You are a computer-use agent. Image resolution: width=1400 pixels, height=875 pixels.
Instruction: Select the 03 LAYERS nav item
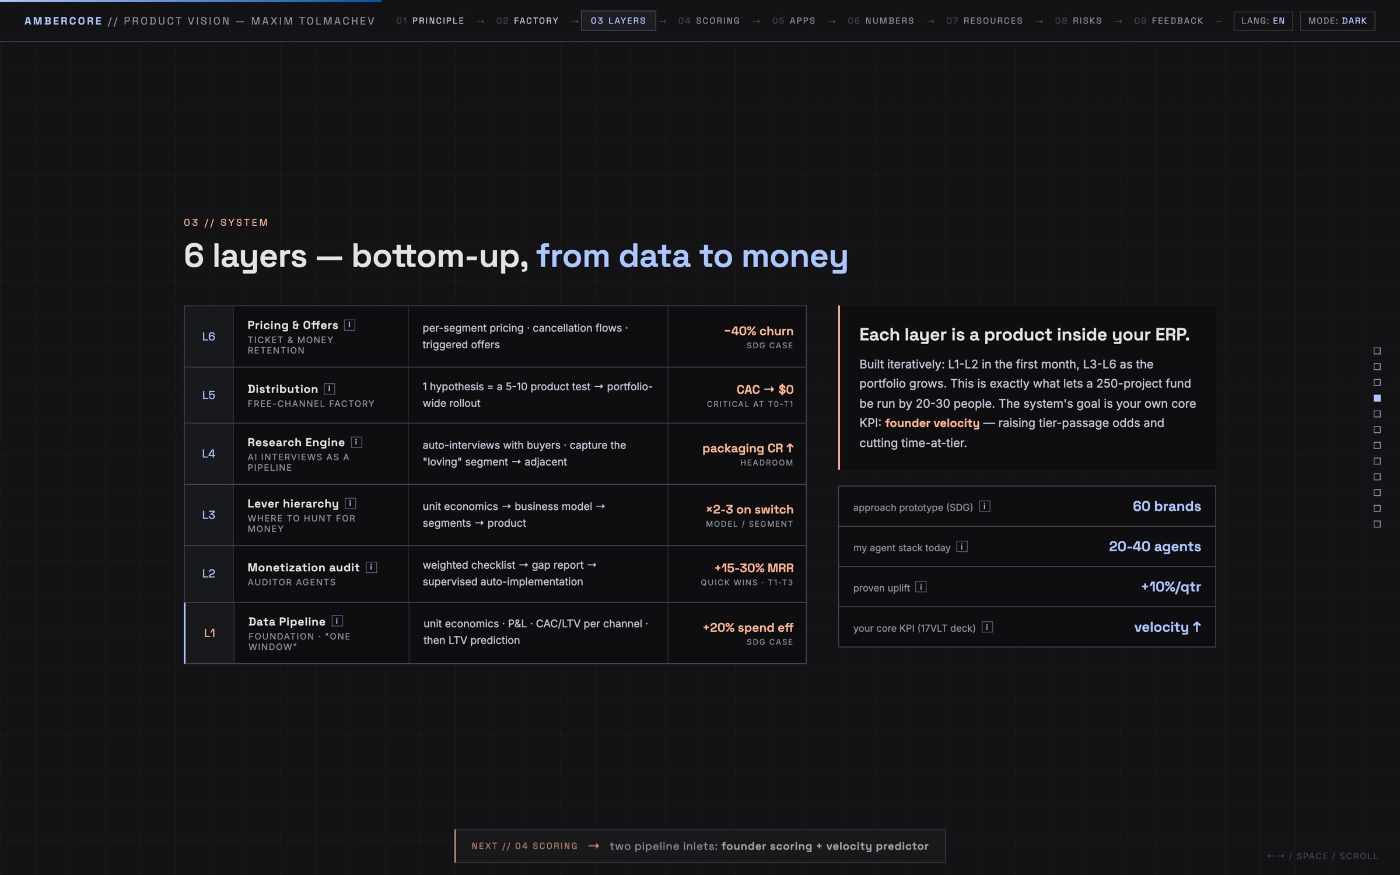(x=618, y=21)
